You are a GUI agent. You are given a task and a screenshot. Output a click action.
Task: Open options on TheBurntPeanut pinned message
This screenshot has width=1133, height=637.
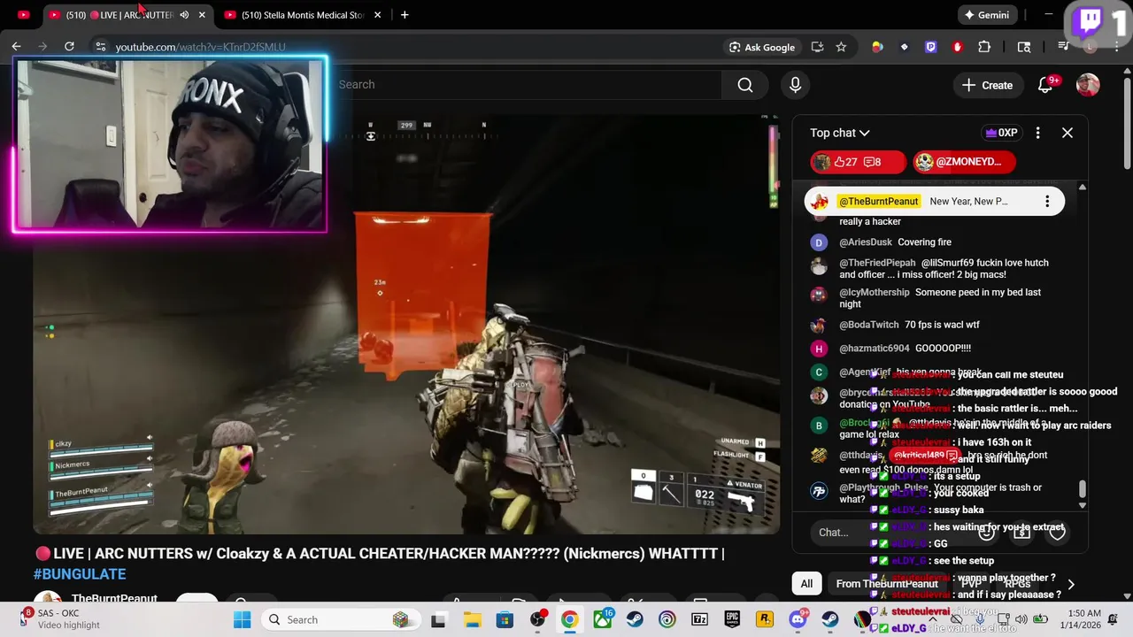point(1047,202)
